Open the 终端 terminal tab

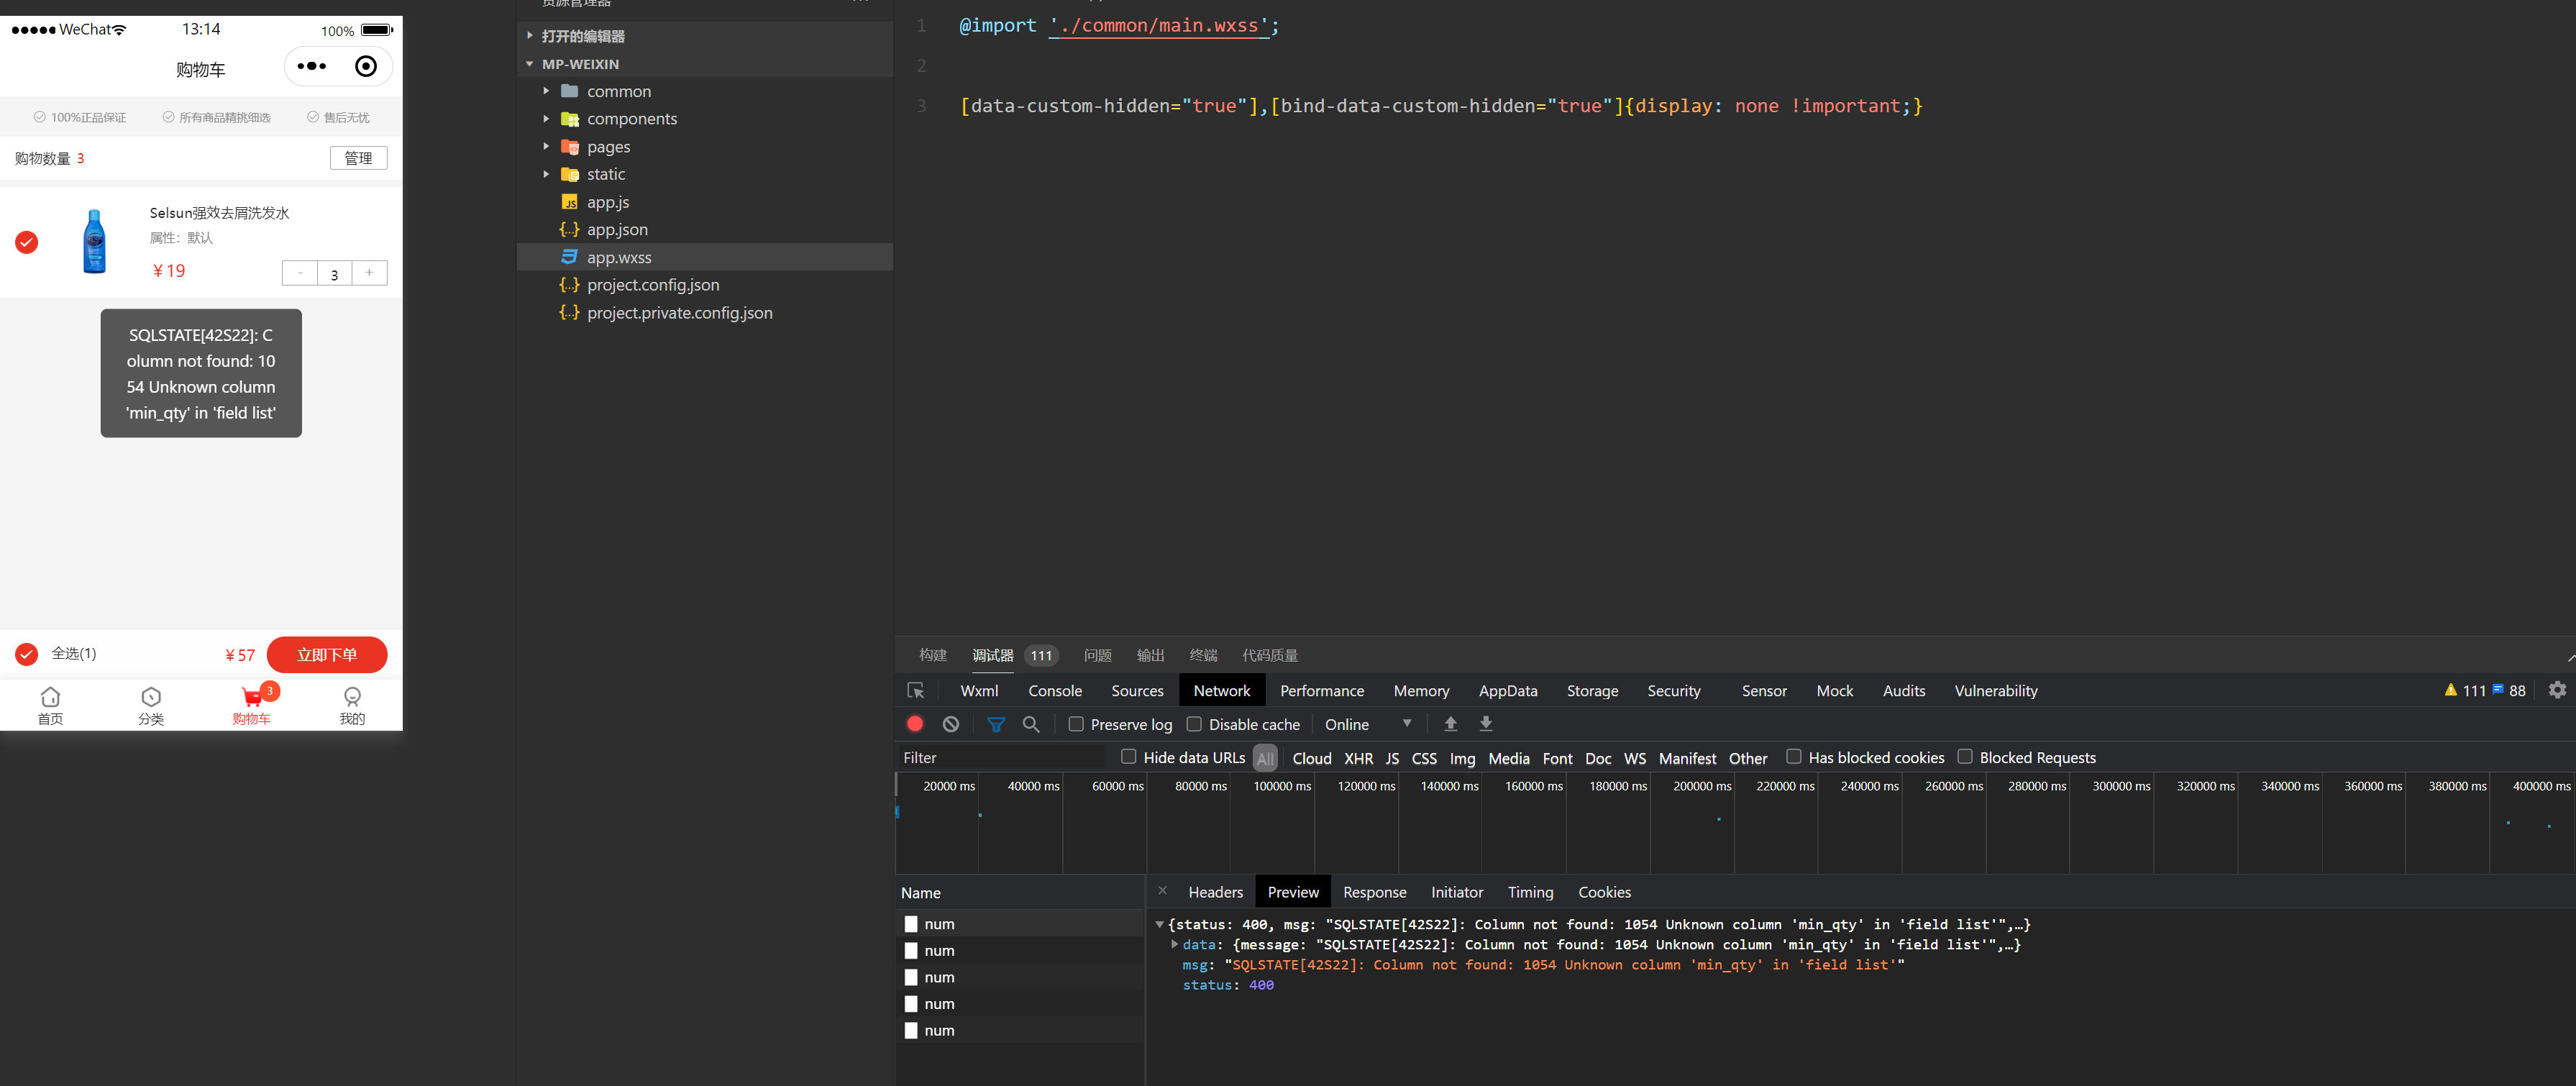click(x=1203, y=655)
